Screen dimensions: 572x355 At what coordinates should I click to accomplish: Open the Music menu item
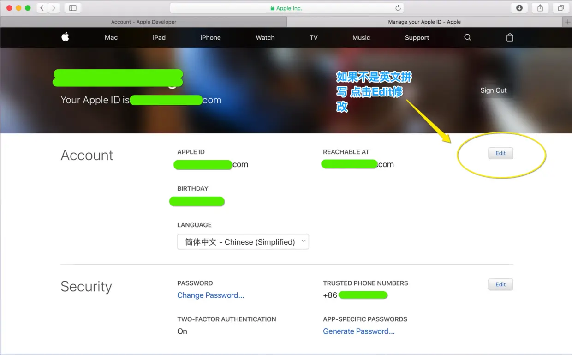pos(361,37)
